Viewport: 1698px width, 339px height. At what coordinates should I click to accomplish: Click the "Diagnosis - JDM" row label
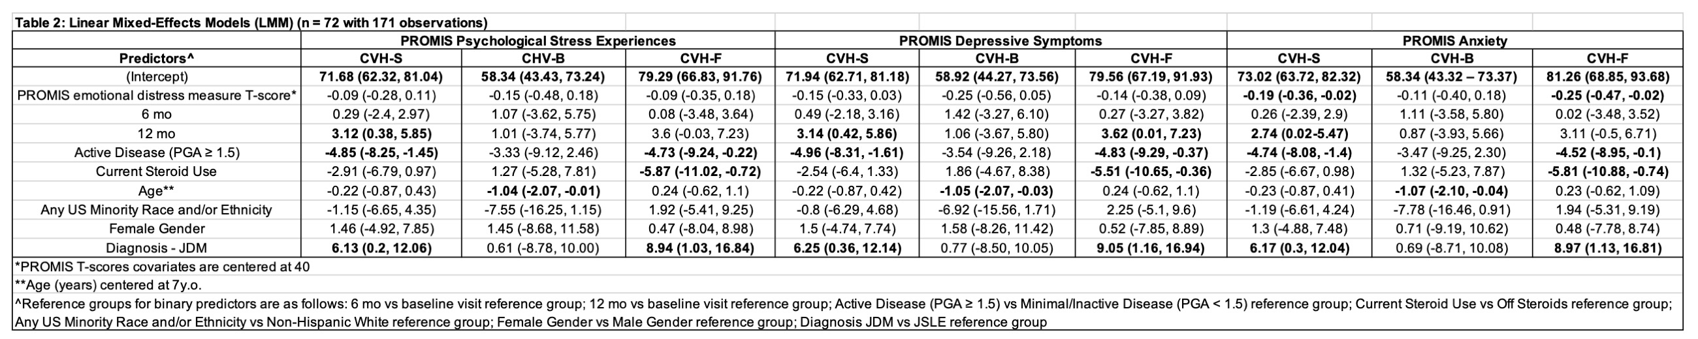pos(156,248)
